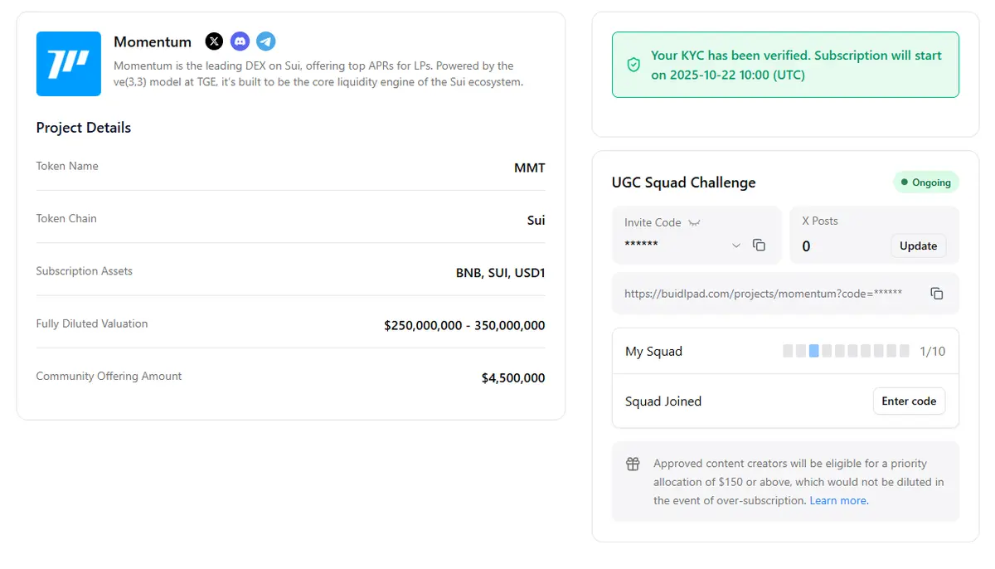Image resolution: width=995 pixels, height=569 pixels.
Task: Click the blue Momentum project logo
Action: click(69, 64)
